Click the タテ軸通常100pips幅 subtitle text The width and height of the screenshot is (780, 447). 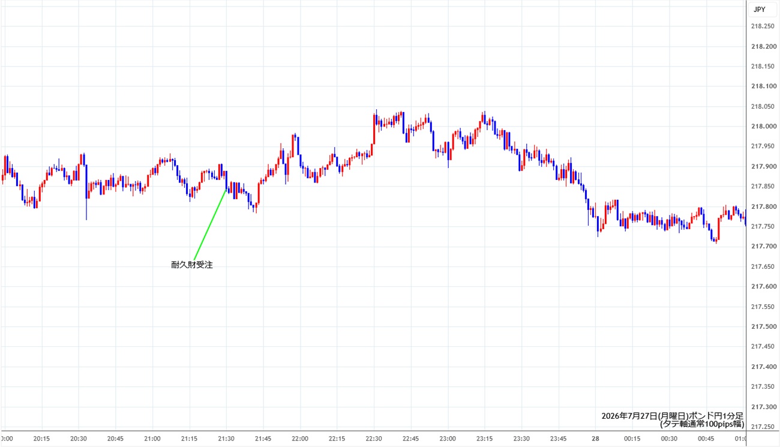pyautogui.click(x=701, y=424)
